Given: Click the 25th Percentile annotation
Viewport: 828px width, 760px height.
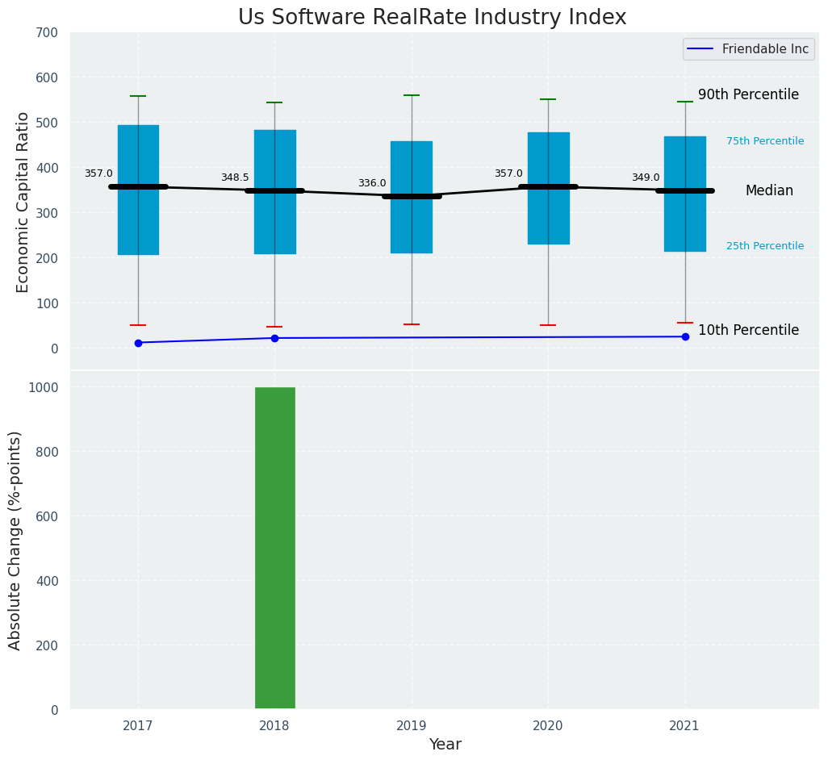Looking at the screenshot, I should tap(764, 246).
